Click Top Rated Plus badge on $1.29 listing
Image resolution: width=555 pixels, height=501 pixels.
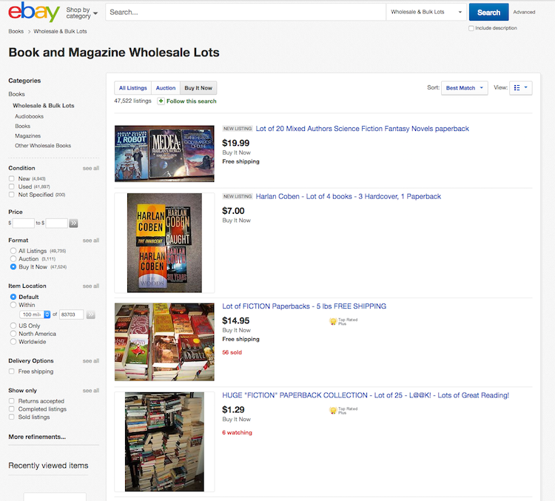343,410
